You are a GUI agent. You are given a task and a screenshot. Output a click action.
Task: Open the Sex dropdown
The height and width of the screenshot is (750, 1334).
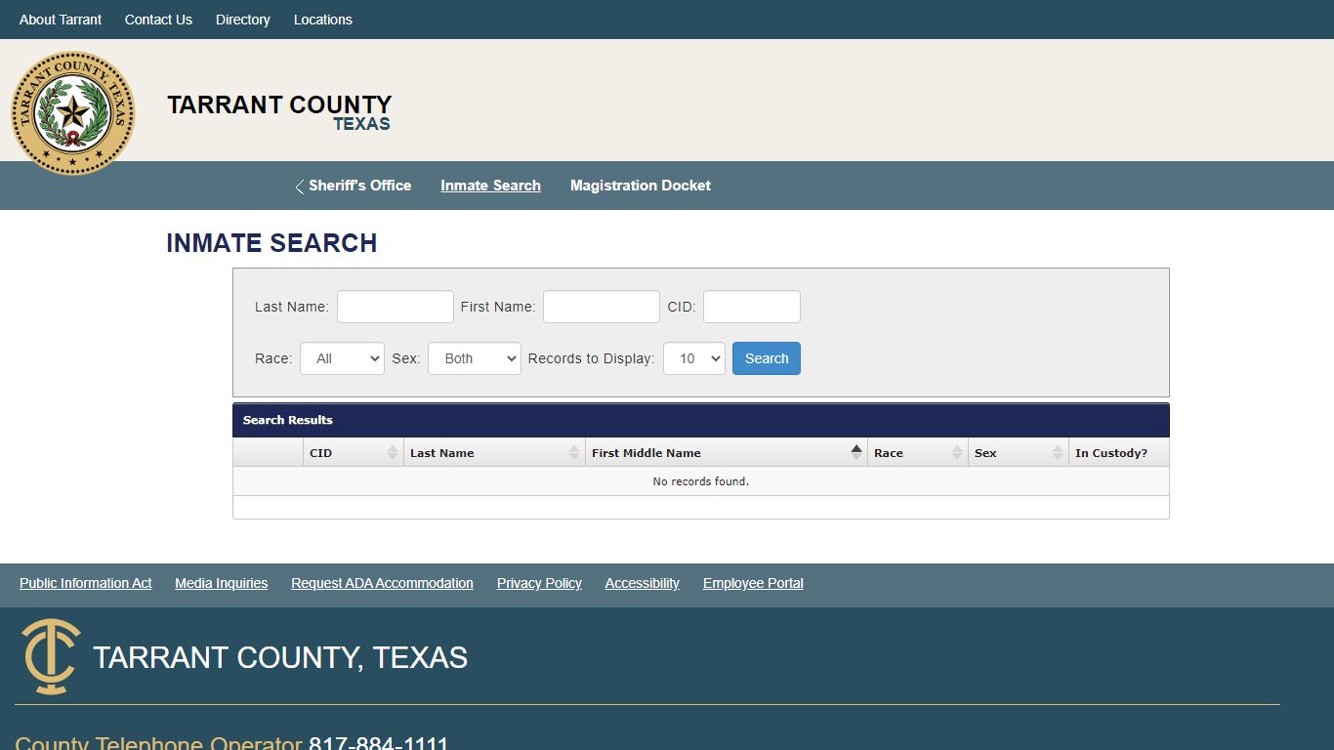click(x=475, y=358)
